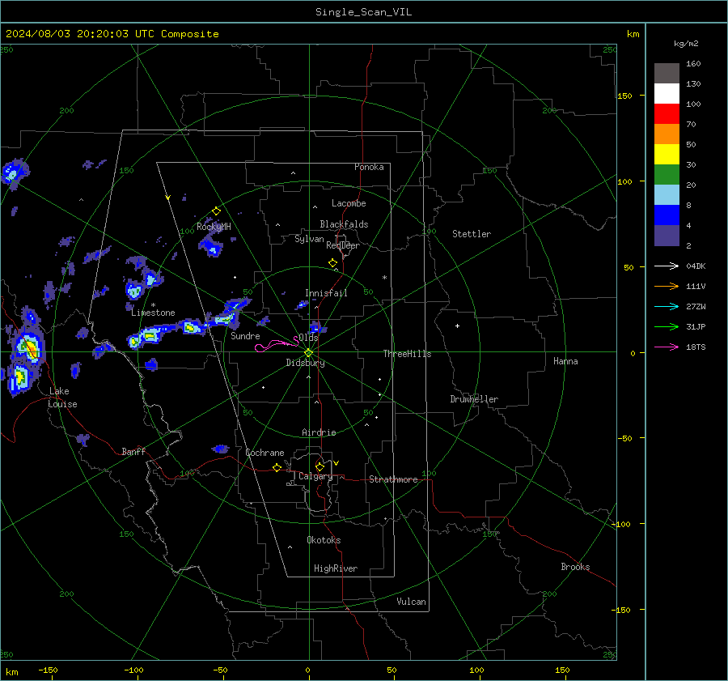This screenshot has height=681, width=728.
Task: Click the RockyMH label
Action: pyautogui.click(x=214, y=227)
